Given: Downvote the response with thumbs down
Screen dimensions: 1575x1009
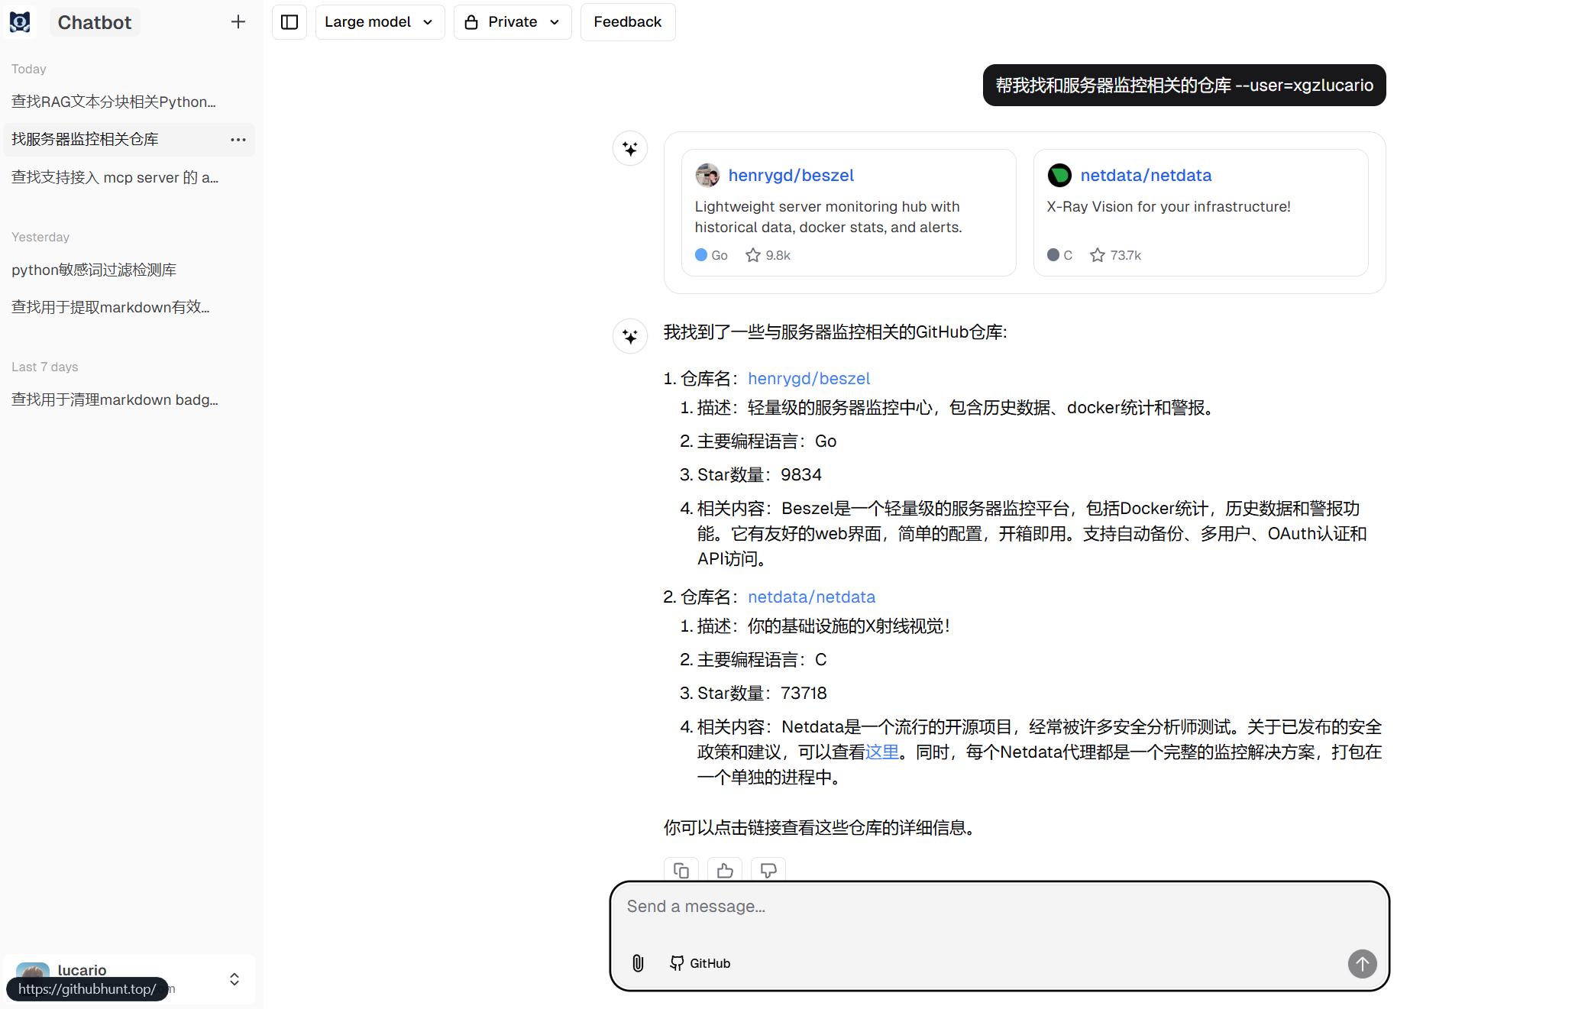Looking at the screenshot, I should (x=768, y=870).
